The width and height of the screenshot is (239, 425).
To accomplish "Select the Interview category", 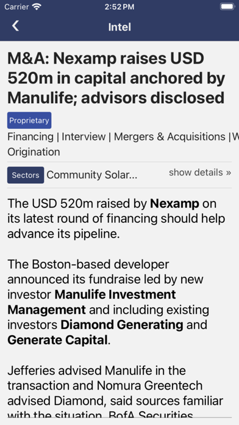I will pos(84,137).
